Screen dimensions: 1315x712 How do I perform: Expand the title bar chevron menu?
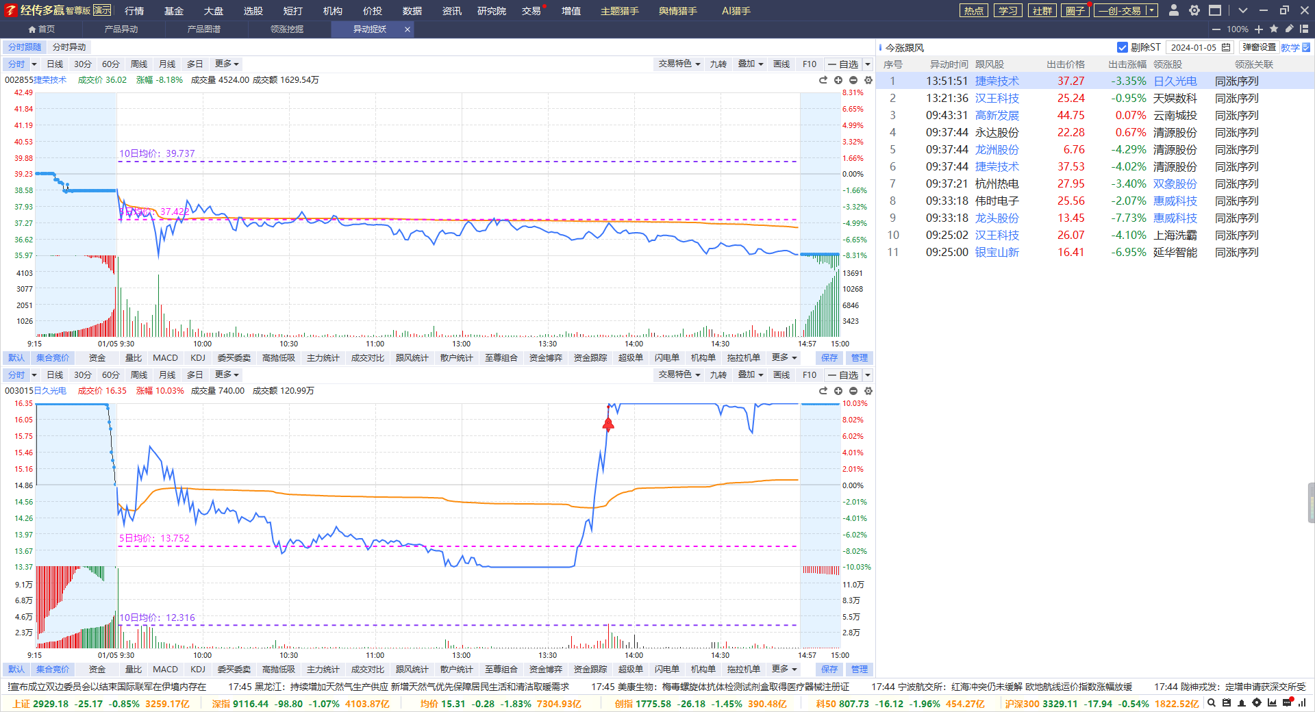point(1243,10)
